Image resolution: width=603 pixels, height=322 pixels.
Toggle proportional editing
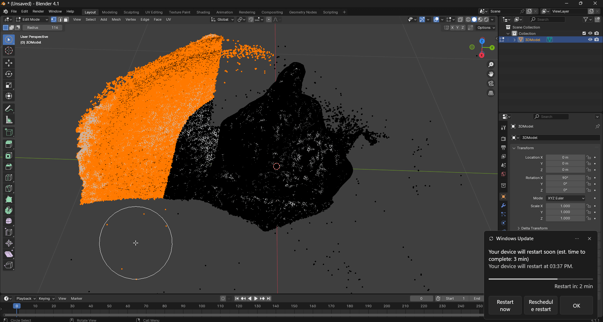pyautogui.click(x=269, y=19)
